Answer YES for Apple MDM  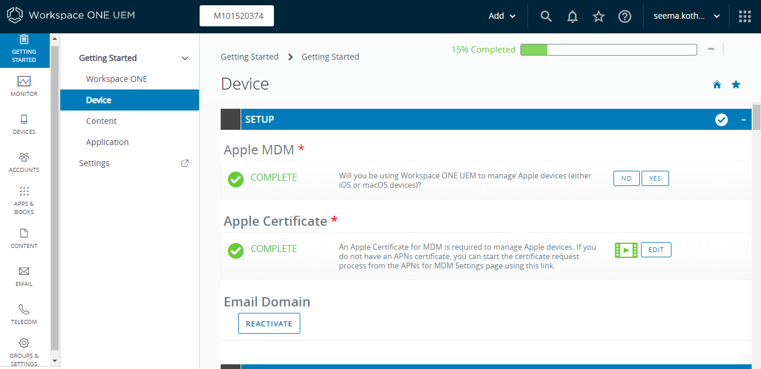655,178
